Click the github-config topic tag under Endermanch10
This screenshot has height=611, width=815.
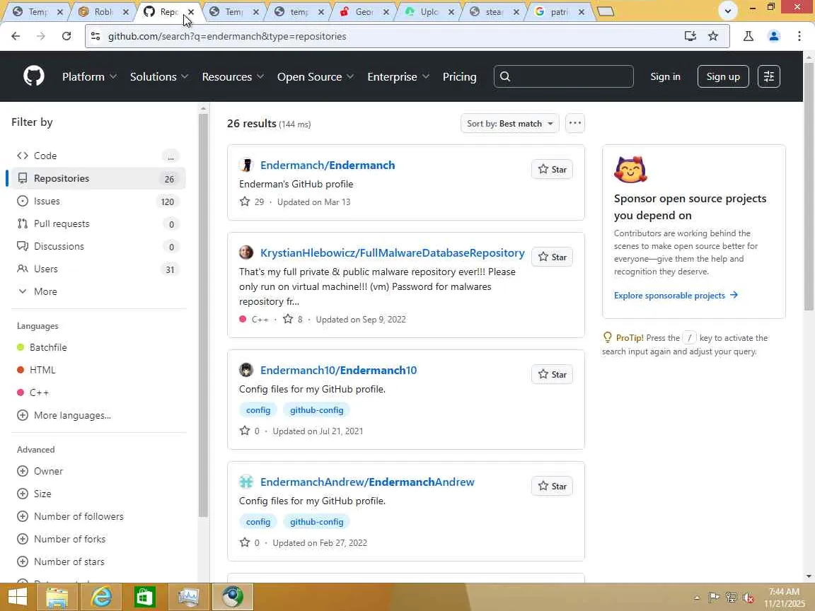[316, 410]
